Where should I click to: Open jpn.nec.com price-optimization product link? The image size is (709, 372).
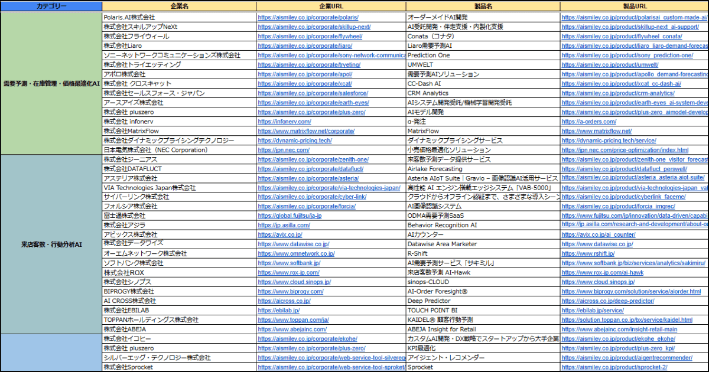tap(625, 150)
